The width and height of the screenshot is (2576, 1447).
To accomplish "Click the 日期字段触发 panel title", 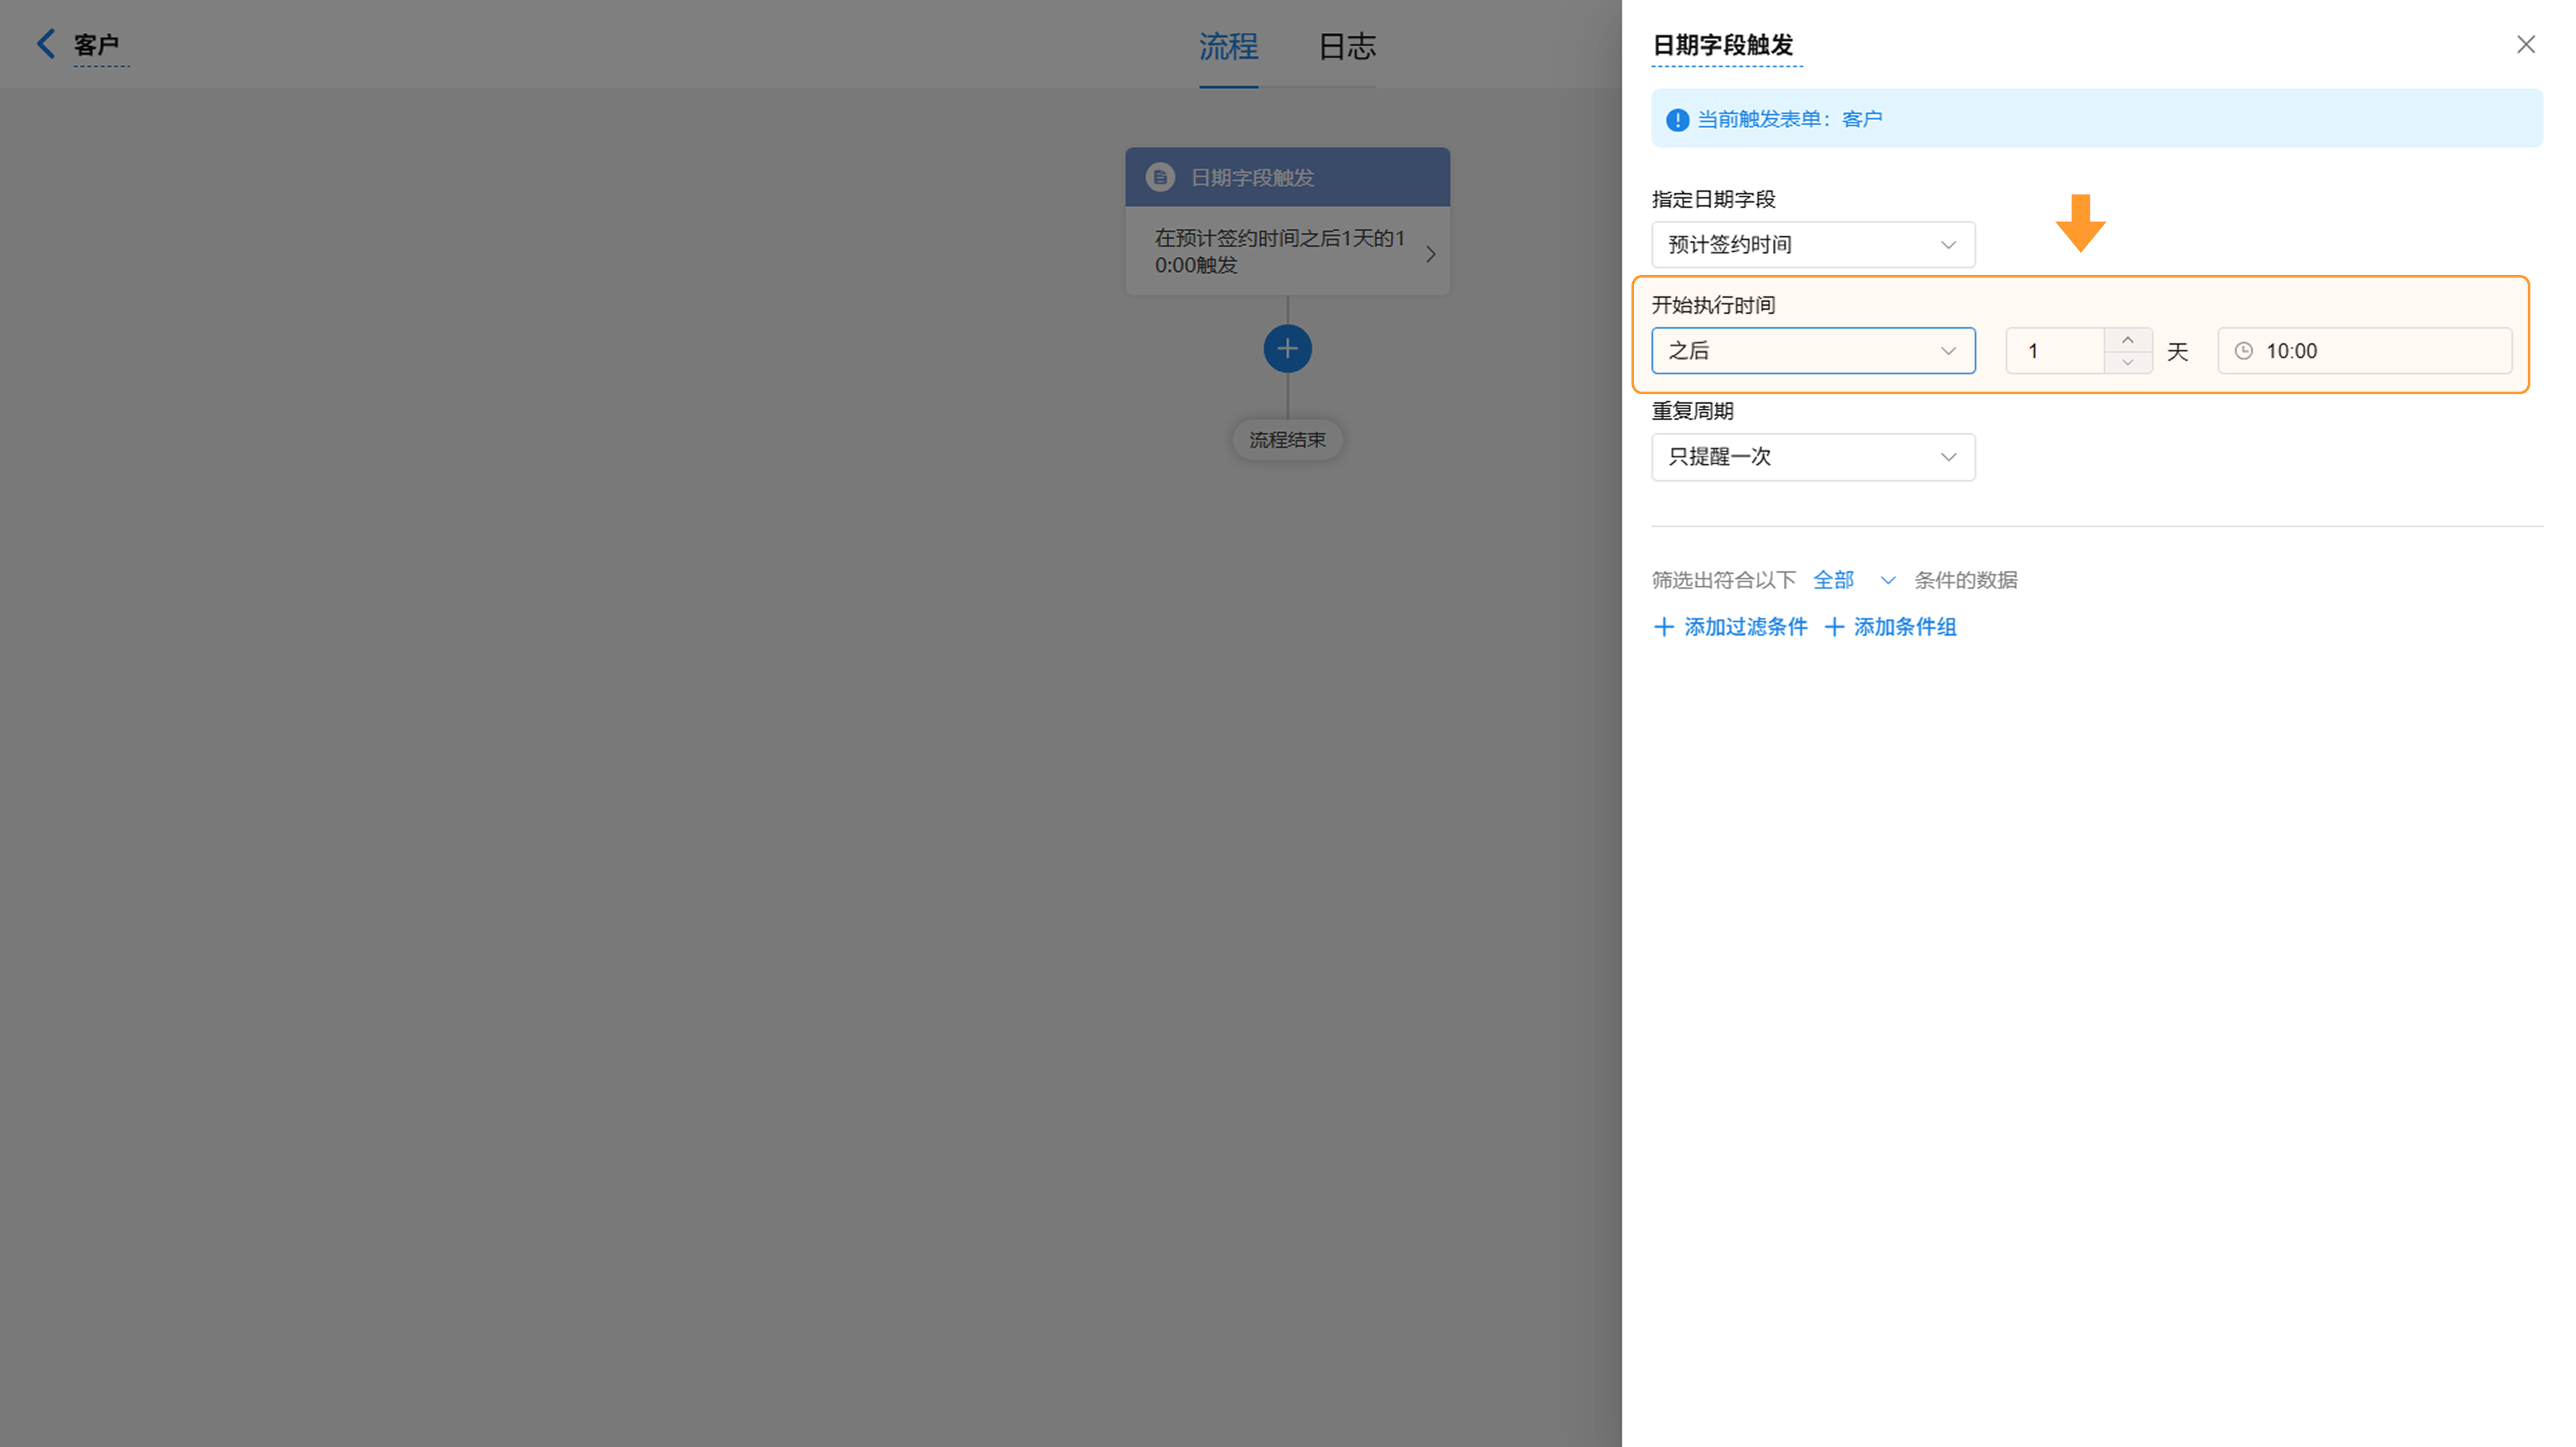I will coord(1722,45).
